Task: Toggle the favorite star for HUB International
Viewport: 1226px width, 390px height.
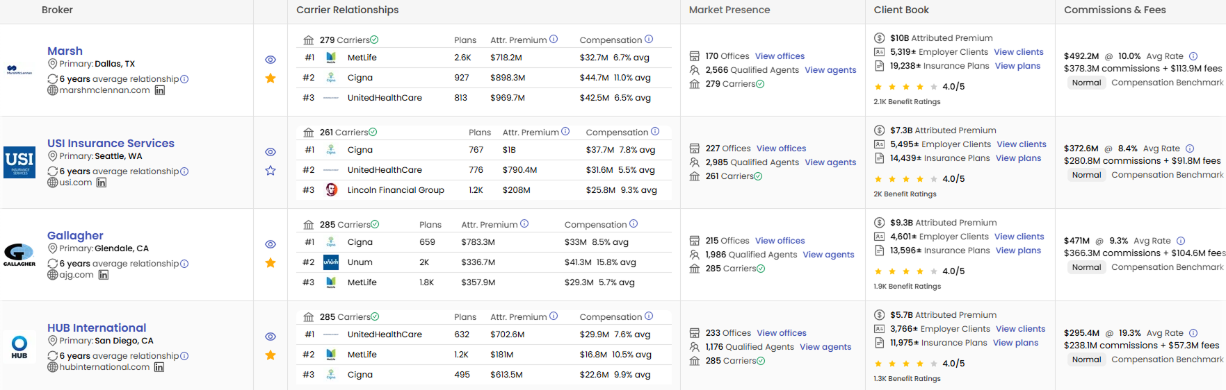Action: pyautogui.click(x=271, y=355)
